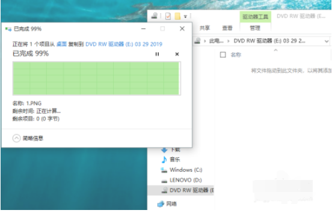Click the 剩余项目: 0 (0 字节) text
332x216 pixels.
(x=36, y=119)
